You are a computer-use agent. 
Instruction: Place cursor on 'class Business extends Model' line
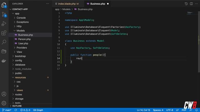(x=84, y=41)
